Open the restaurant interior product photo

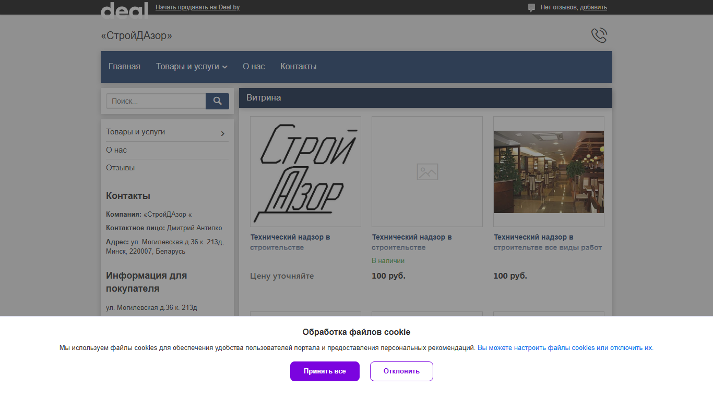tap(549, 171)
